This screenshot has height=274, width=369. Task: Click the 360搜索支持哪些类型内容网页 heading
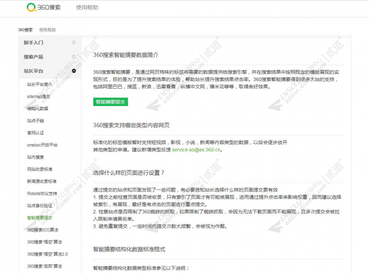click(131, 125)
